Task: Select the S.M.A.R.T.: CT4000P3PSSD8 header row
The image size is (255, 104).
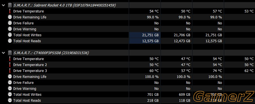Action: 51,53
